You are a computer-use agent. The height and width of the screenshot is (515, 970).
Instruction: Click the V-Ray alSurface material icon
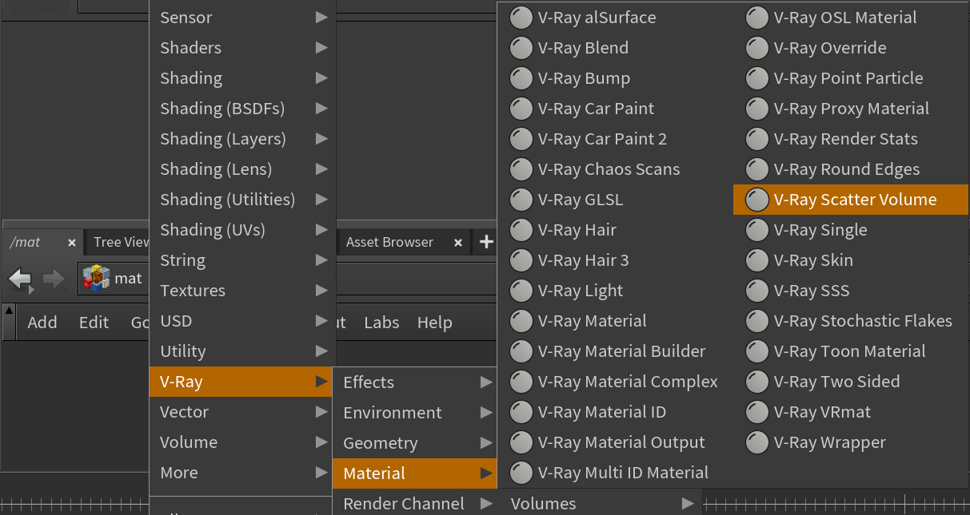pyautogui.click(x=521, y=18)
